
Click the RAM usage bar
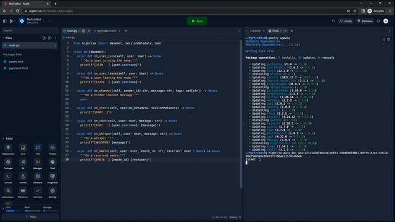click(x=32, y=211)
